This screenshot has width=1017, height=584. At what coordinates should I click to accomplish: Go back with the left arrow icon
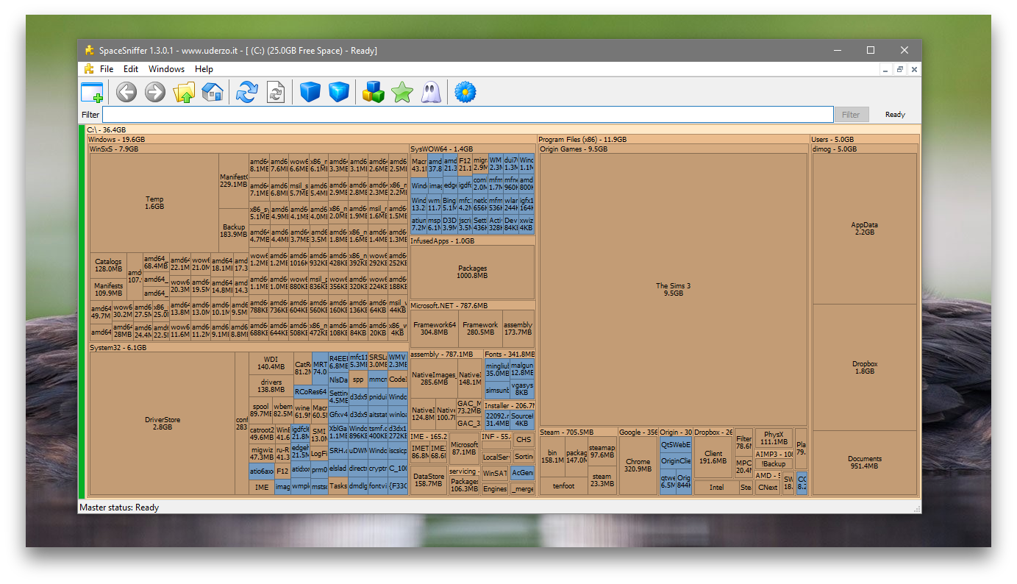tap(126, 92)
